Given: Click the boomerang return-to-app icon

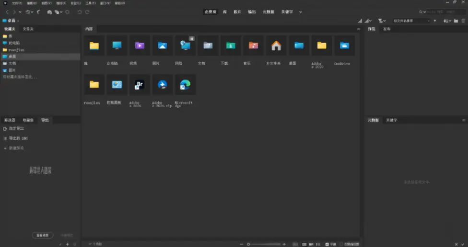Looking at the screenshot, I should [38, 12].
